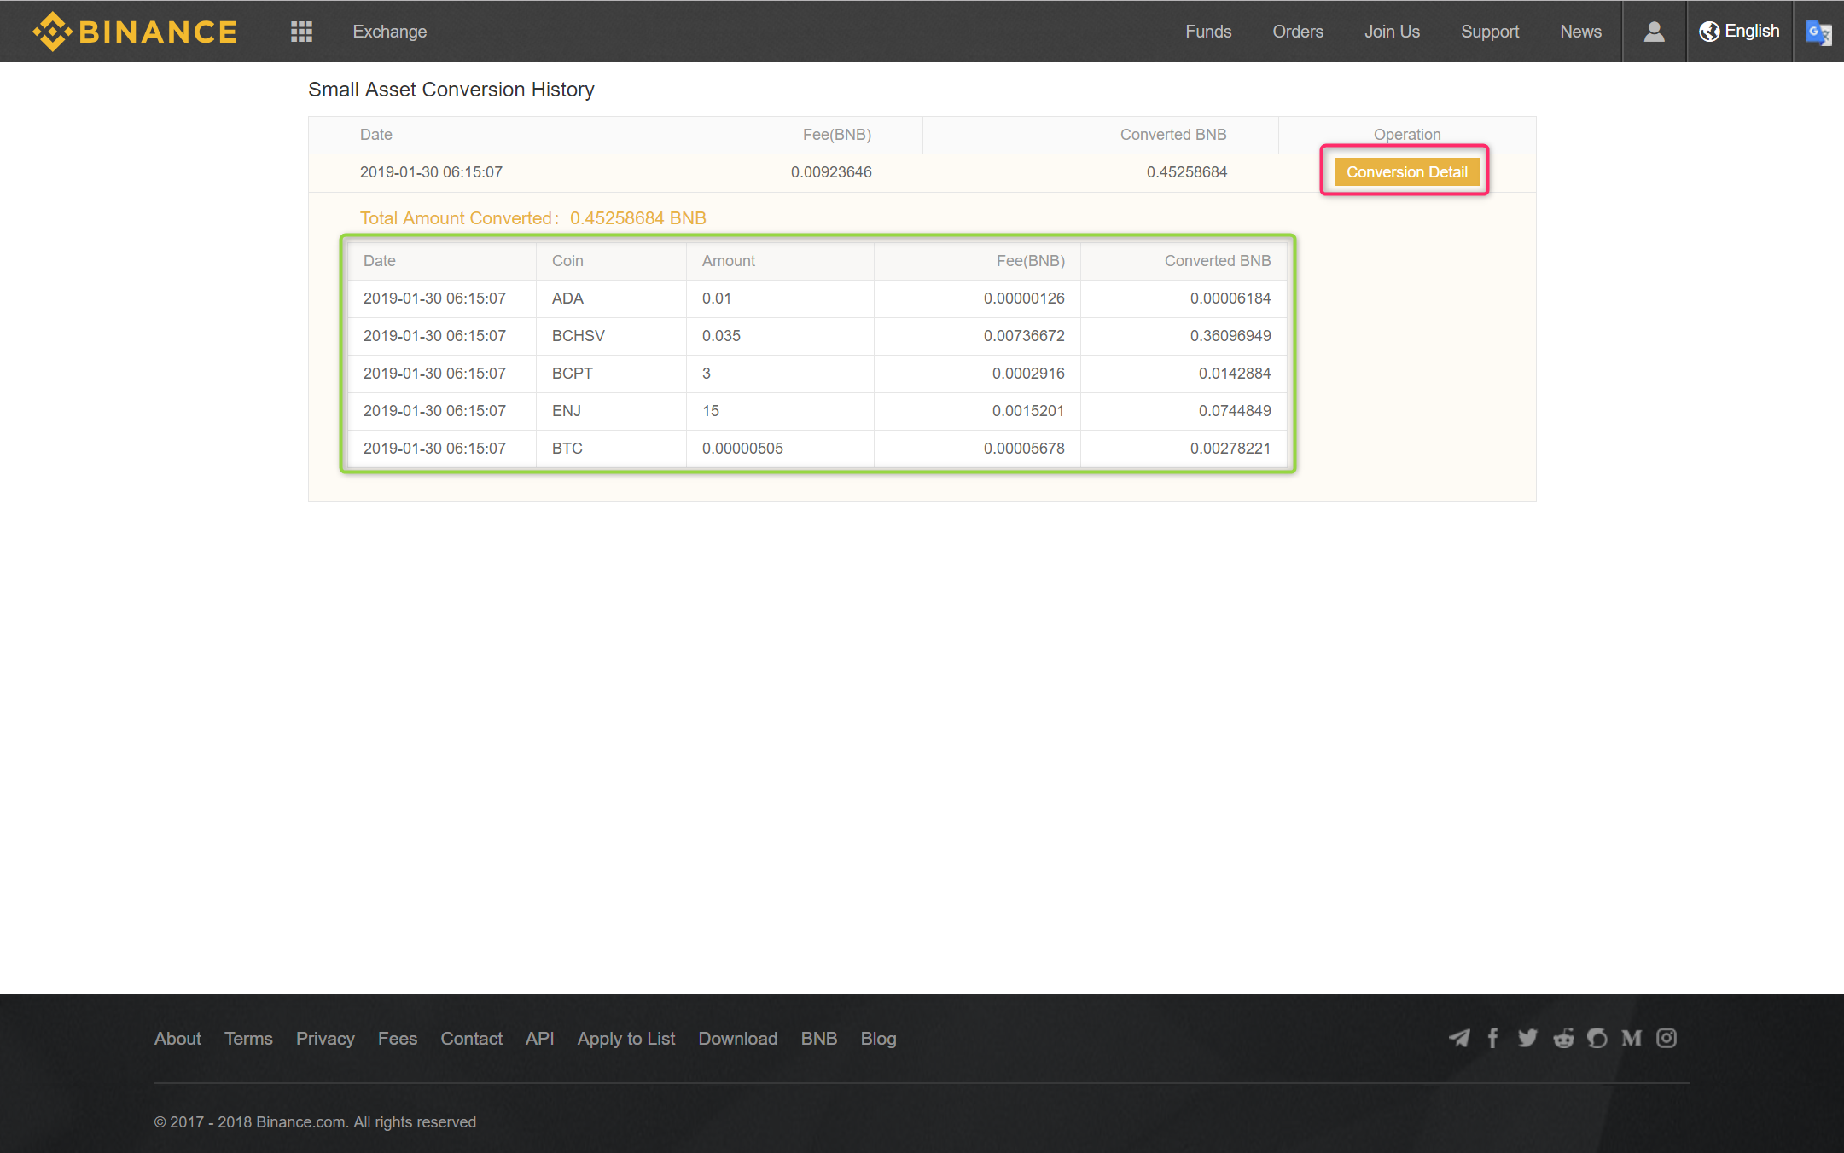1844x1153 pixels.
Task: Open the English language selector
Action: click(x=1739, y=32)
